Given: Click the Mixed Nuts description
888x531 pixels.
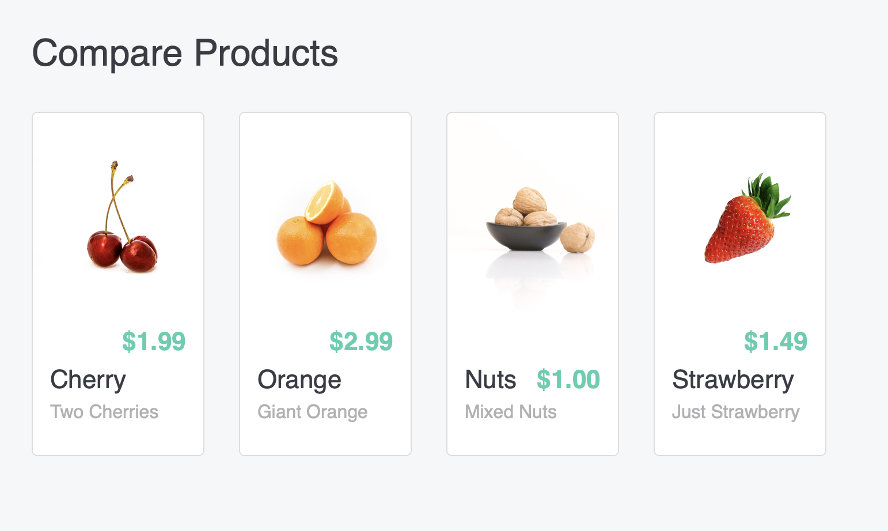Looking at the screenshot, I should pos(511,412).
